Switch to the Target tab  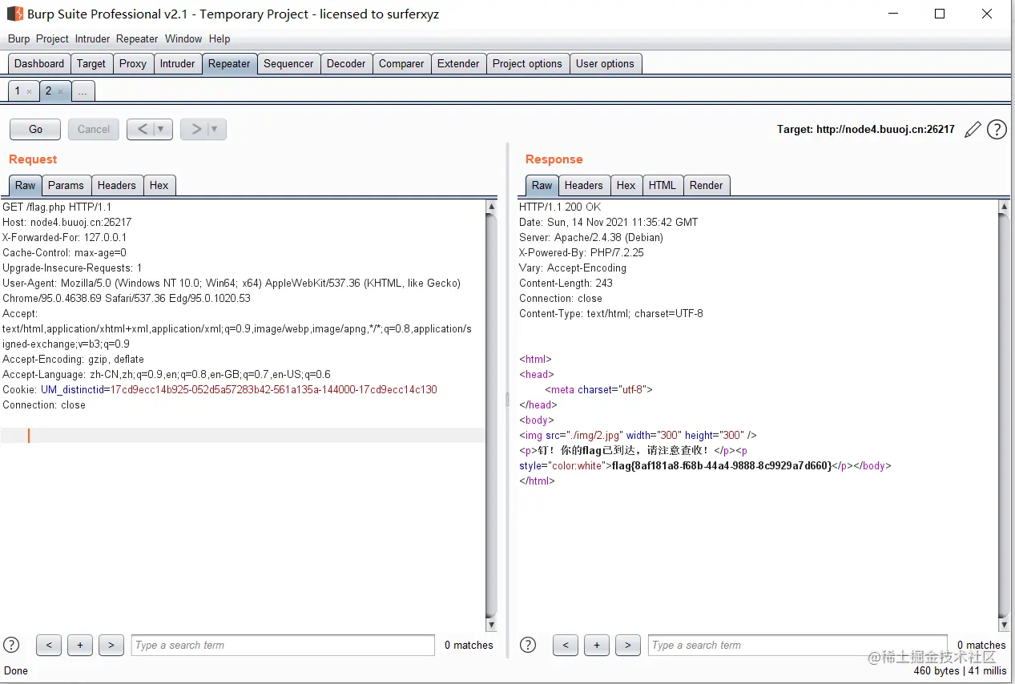coord(91,63)
